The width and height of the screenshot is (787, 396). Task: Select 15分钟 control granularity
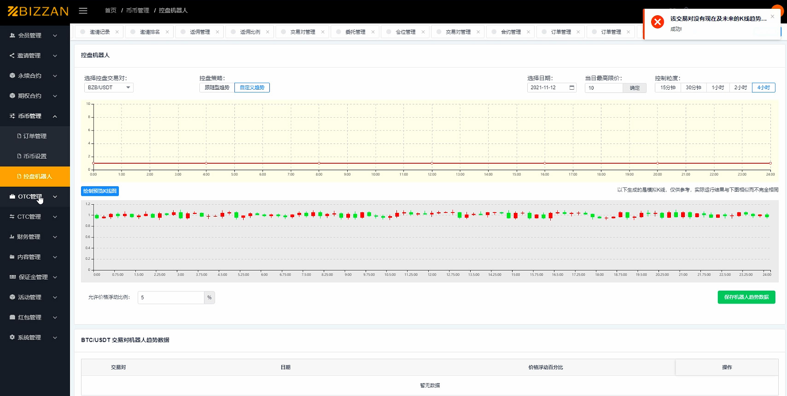[x=668, y=88]
